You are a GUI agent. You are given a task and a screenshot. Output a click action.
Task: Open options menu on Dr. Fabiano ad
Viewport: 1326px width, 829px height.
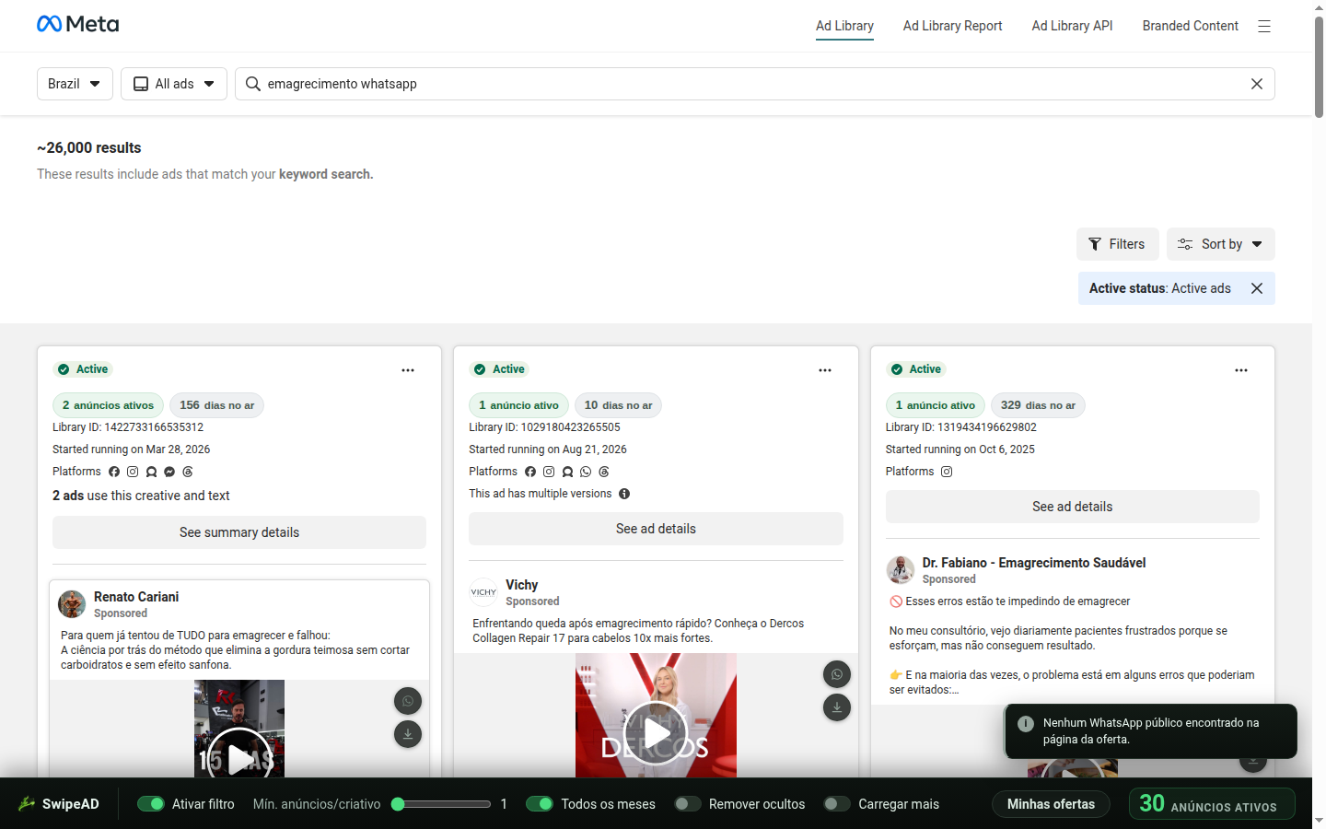click(1241, 370)
